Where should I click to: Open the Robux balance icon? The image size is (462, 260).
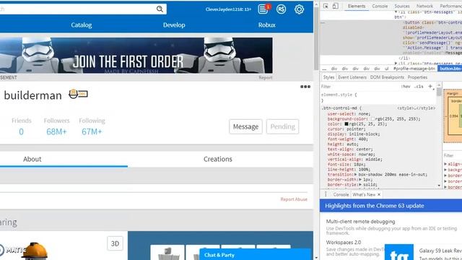(x=281, y=9)
